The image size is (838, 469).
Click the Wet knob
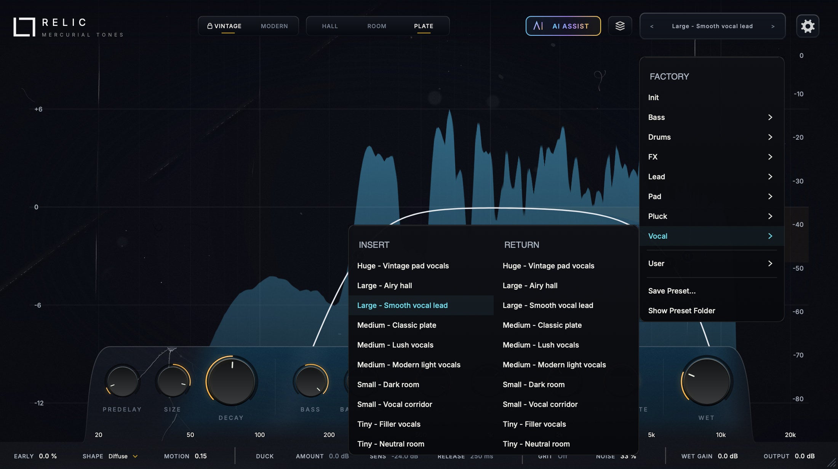tap(707, 381)
